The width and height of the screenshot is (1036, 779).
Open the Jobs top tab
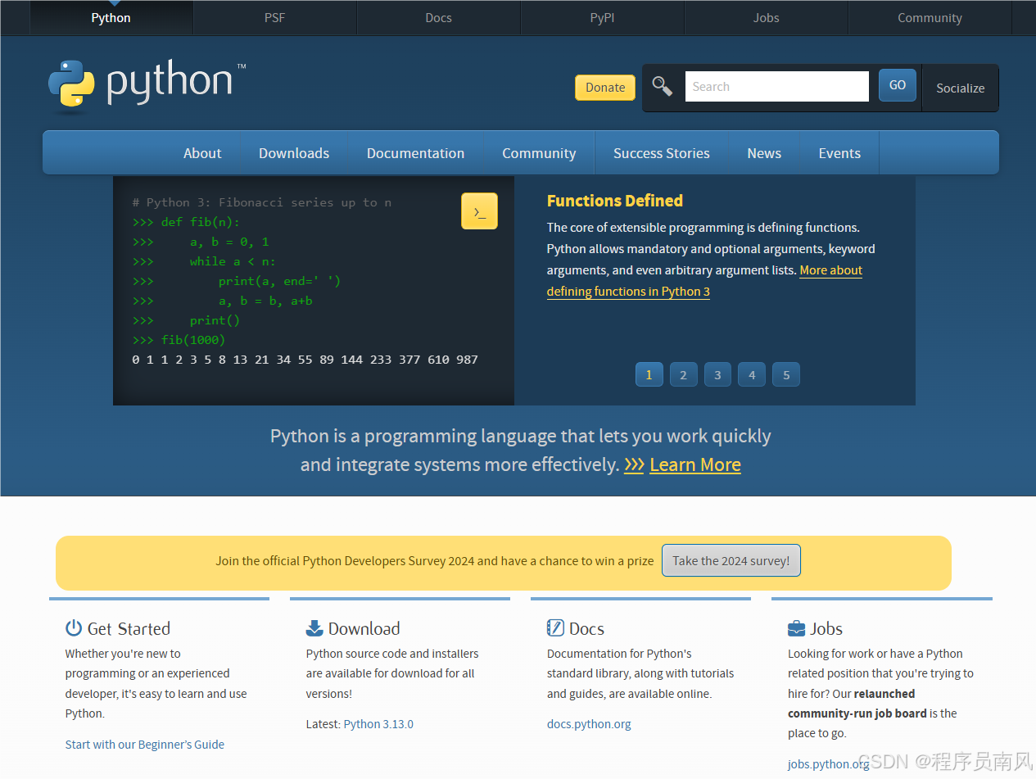767,18
